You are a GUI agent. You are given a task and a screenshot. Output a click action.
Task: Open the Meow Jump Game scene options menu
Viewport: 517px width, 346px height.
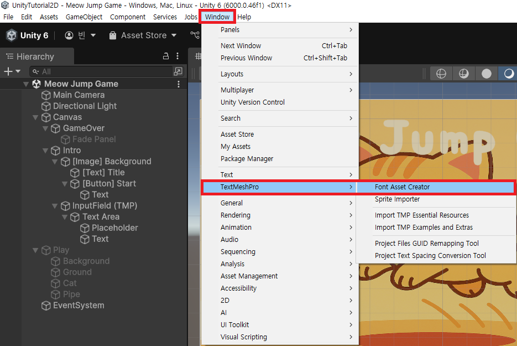(179, 84)
